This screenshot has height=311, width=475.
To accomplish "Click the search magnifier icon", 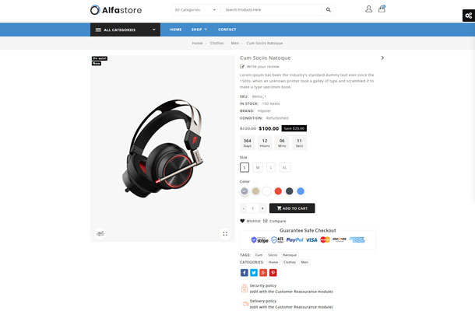I will point(329,9).
